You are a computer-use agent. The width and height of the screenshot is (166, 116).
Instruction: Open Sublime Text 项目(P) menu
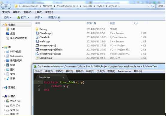click(x=111, y=71)
